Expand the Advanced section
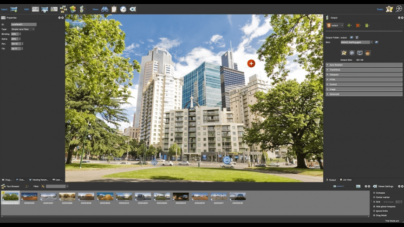Image resolution: width=404 pixels, height=227 pixels. click(x=364, y=94)
